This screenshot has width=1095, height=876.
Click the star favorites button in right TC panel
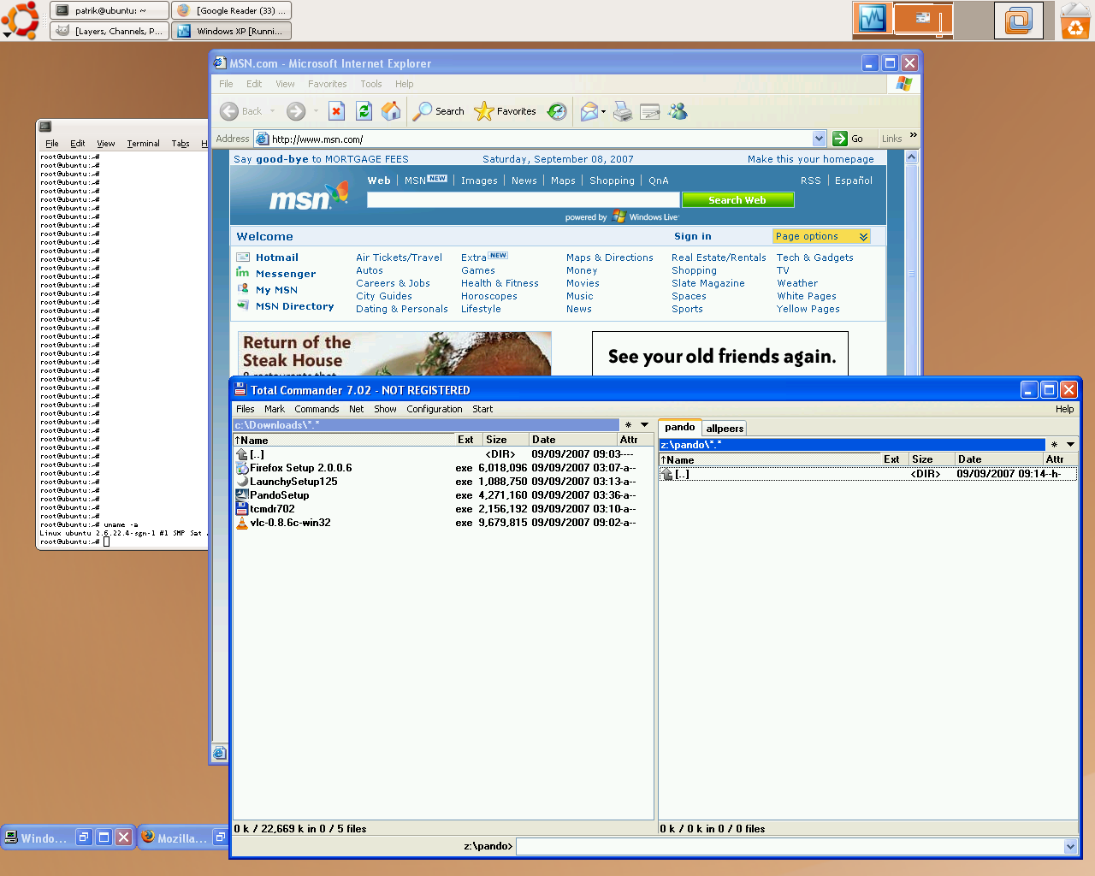click(1054, 445)
